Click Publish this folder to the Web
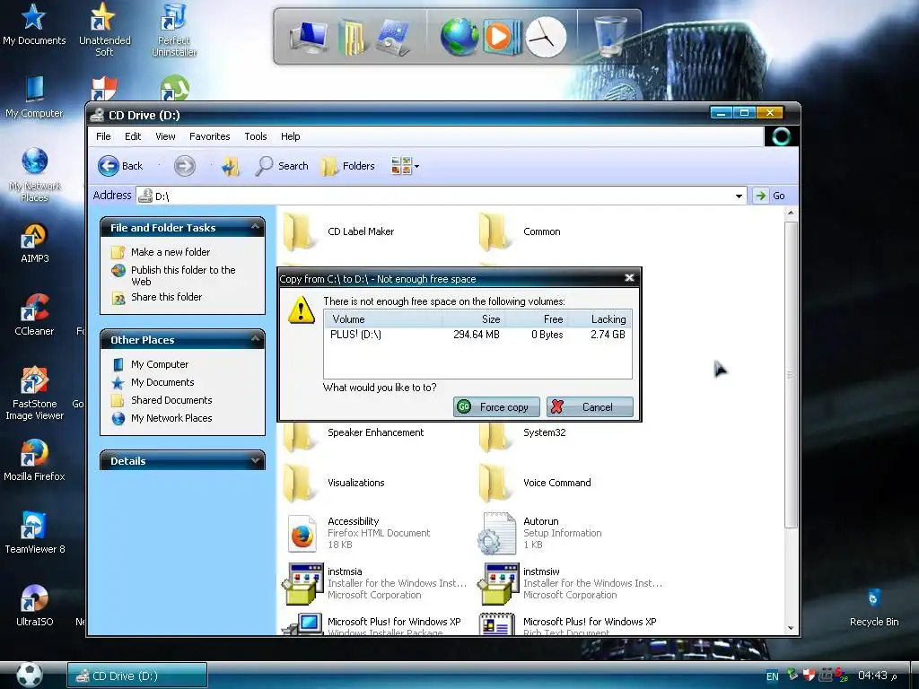Screen dimensions: 919x689 (183, 276)
